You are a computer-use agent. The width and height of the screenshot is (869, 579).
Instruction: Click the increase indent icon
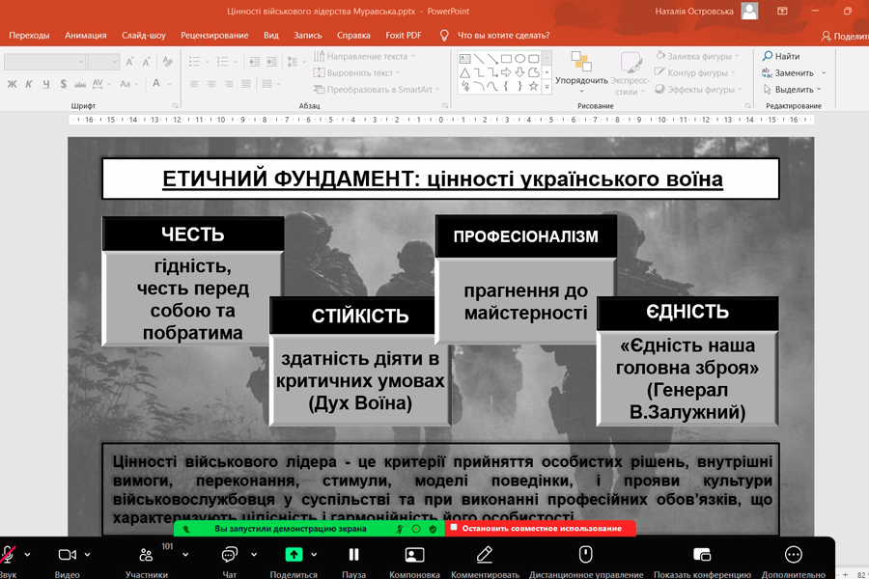271,62
